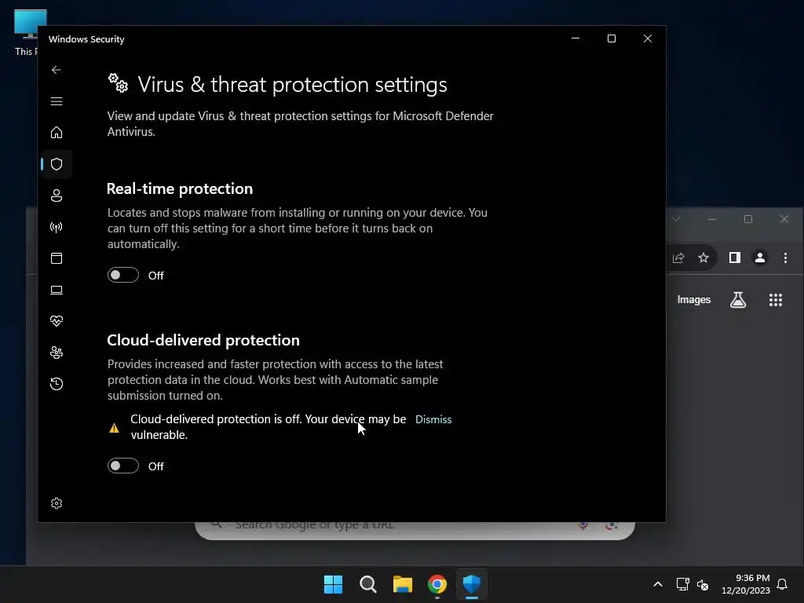Open the Home section in the sidebar
This screenshot has height=603, width=804.
point(57,132)
